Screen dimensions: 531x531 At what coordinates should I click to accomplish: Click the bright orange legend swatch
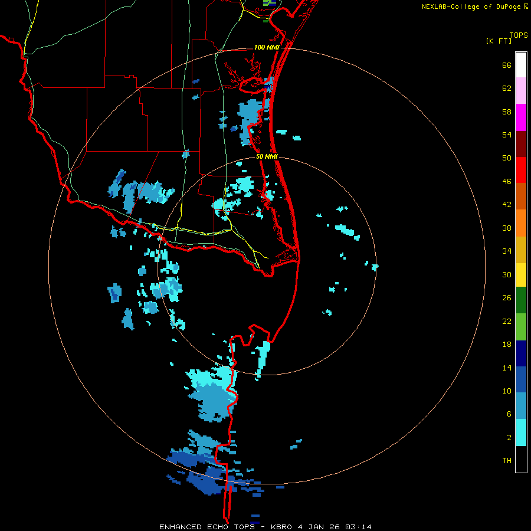[x=521, y=223]
